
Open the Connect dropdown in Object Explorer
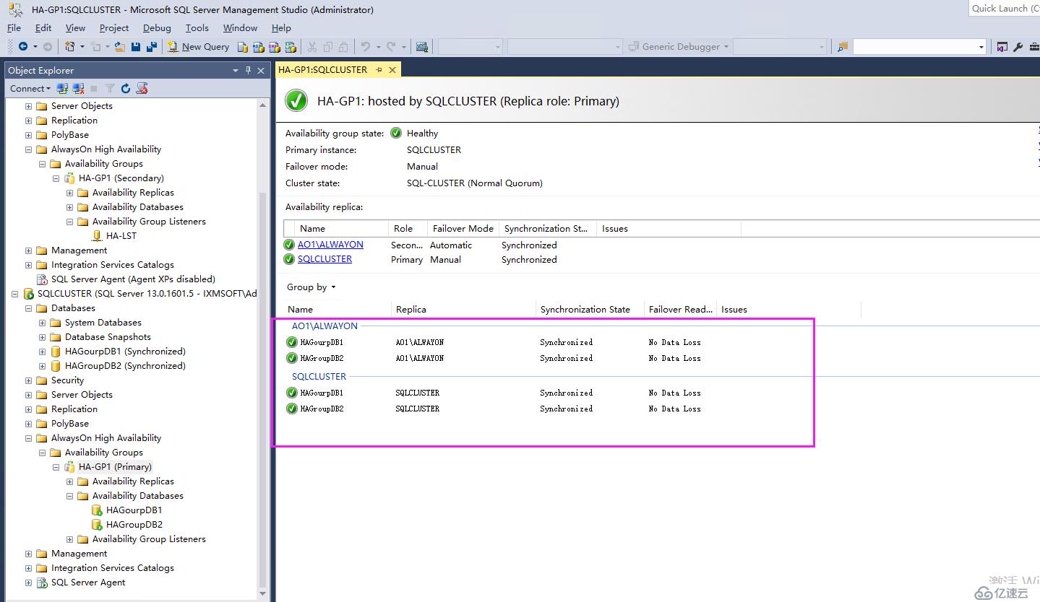[x=30, y=88]
